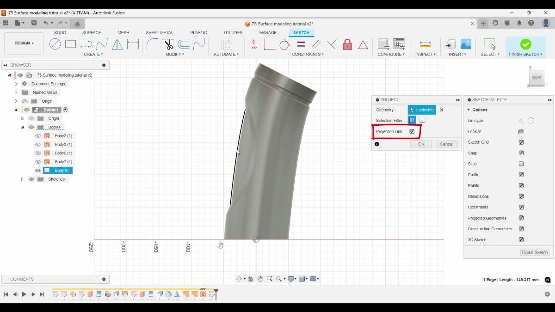
Task: Save the document with the Save icon
Action: 34,23
